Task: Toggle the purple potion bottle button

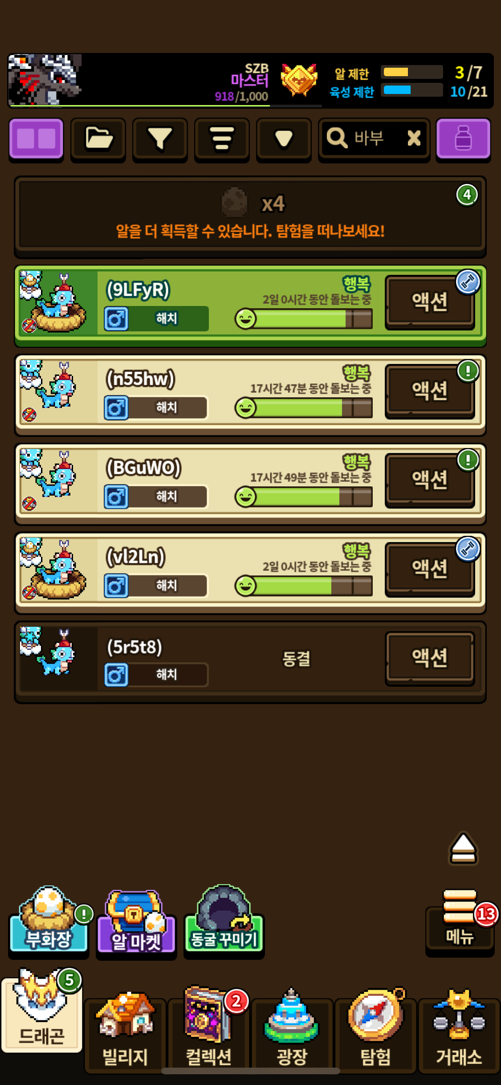Action: [x=463, y=139]
